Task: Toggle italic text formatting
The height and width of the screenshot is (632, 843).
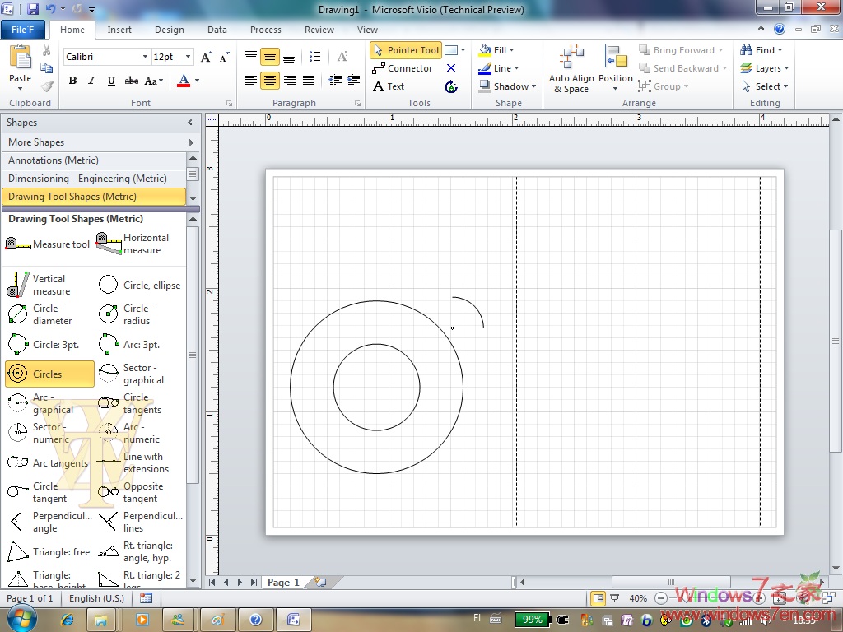Action: coord(91,81)
